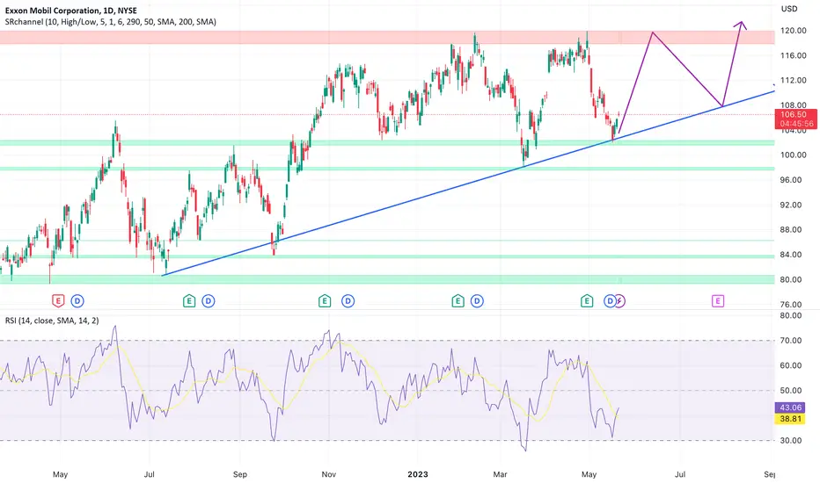This screenshot has width=820, height=483.
Task: Click the 04:45:56 bar countdown label
Action: point(796,124)
